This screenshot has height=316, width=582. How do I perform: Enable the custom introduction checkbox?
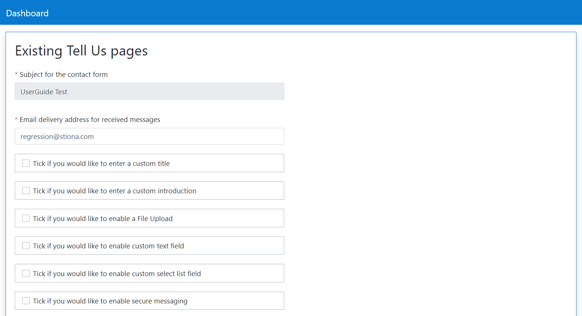[26, 191]
